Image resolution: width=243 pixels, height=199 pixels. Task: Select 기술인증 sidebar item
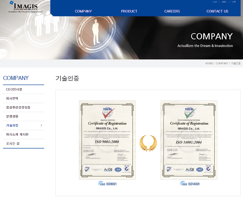tap(24, 125)
